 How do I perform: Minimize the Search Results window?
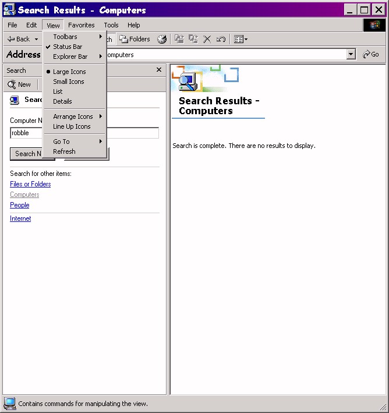point(350,10)
